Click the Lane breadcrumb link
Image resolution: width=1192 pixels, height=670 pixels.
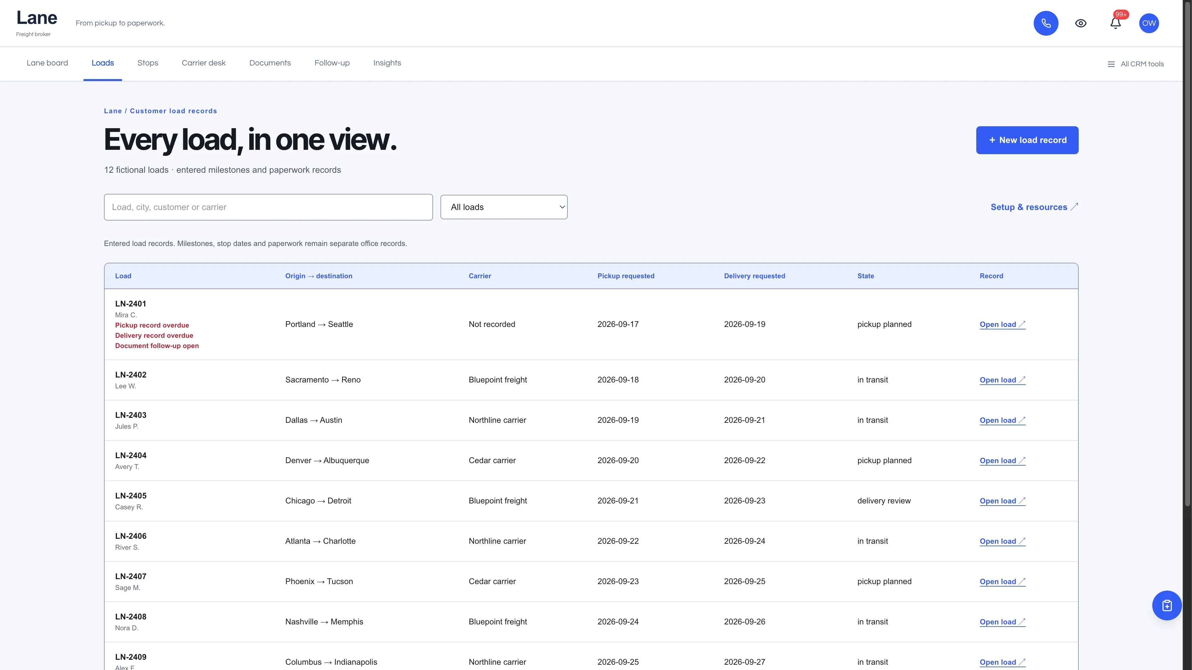click(113, 111)
